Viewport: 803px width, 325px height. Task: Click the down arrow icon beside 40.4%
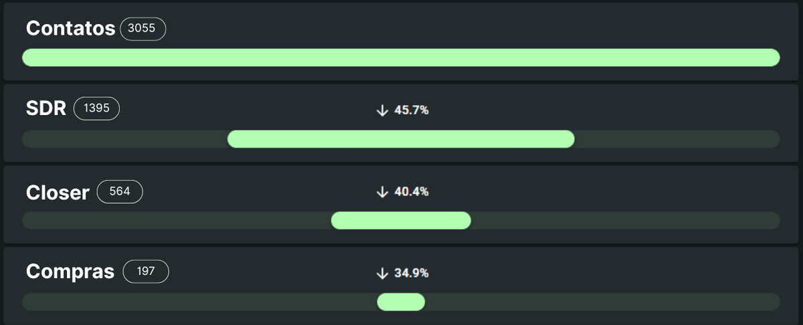(x=382, y=192)
